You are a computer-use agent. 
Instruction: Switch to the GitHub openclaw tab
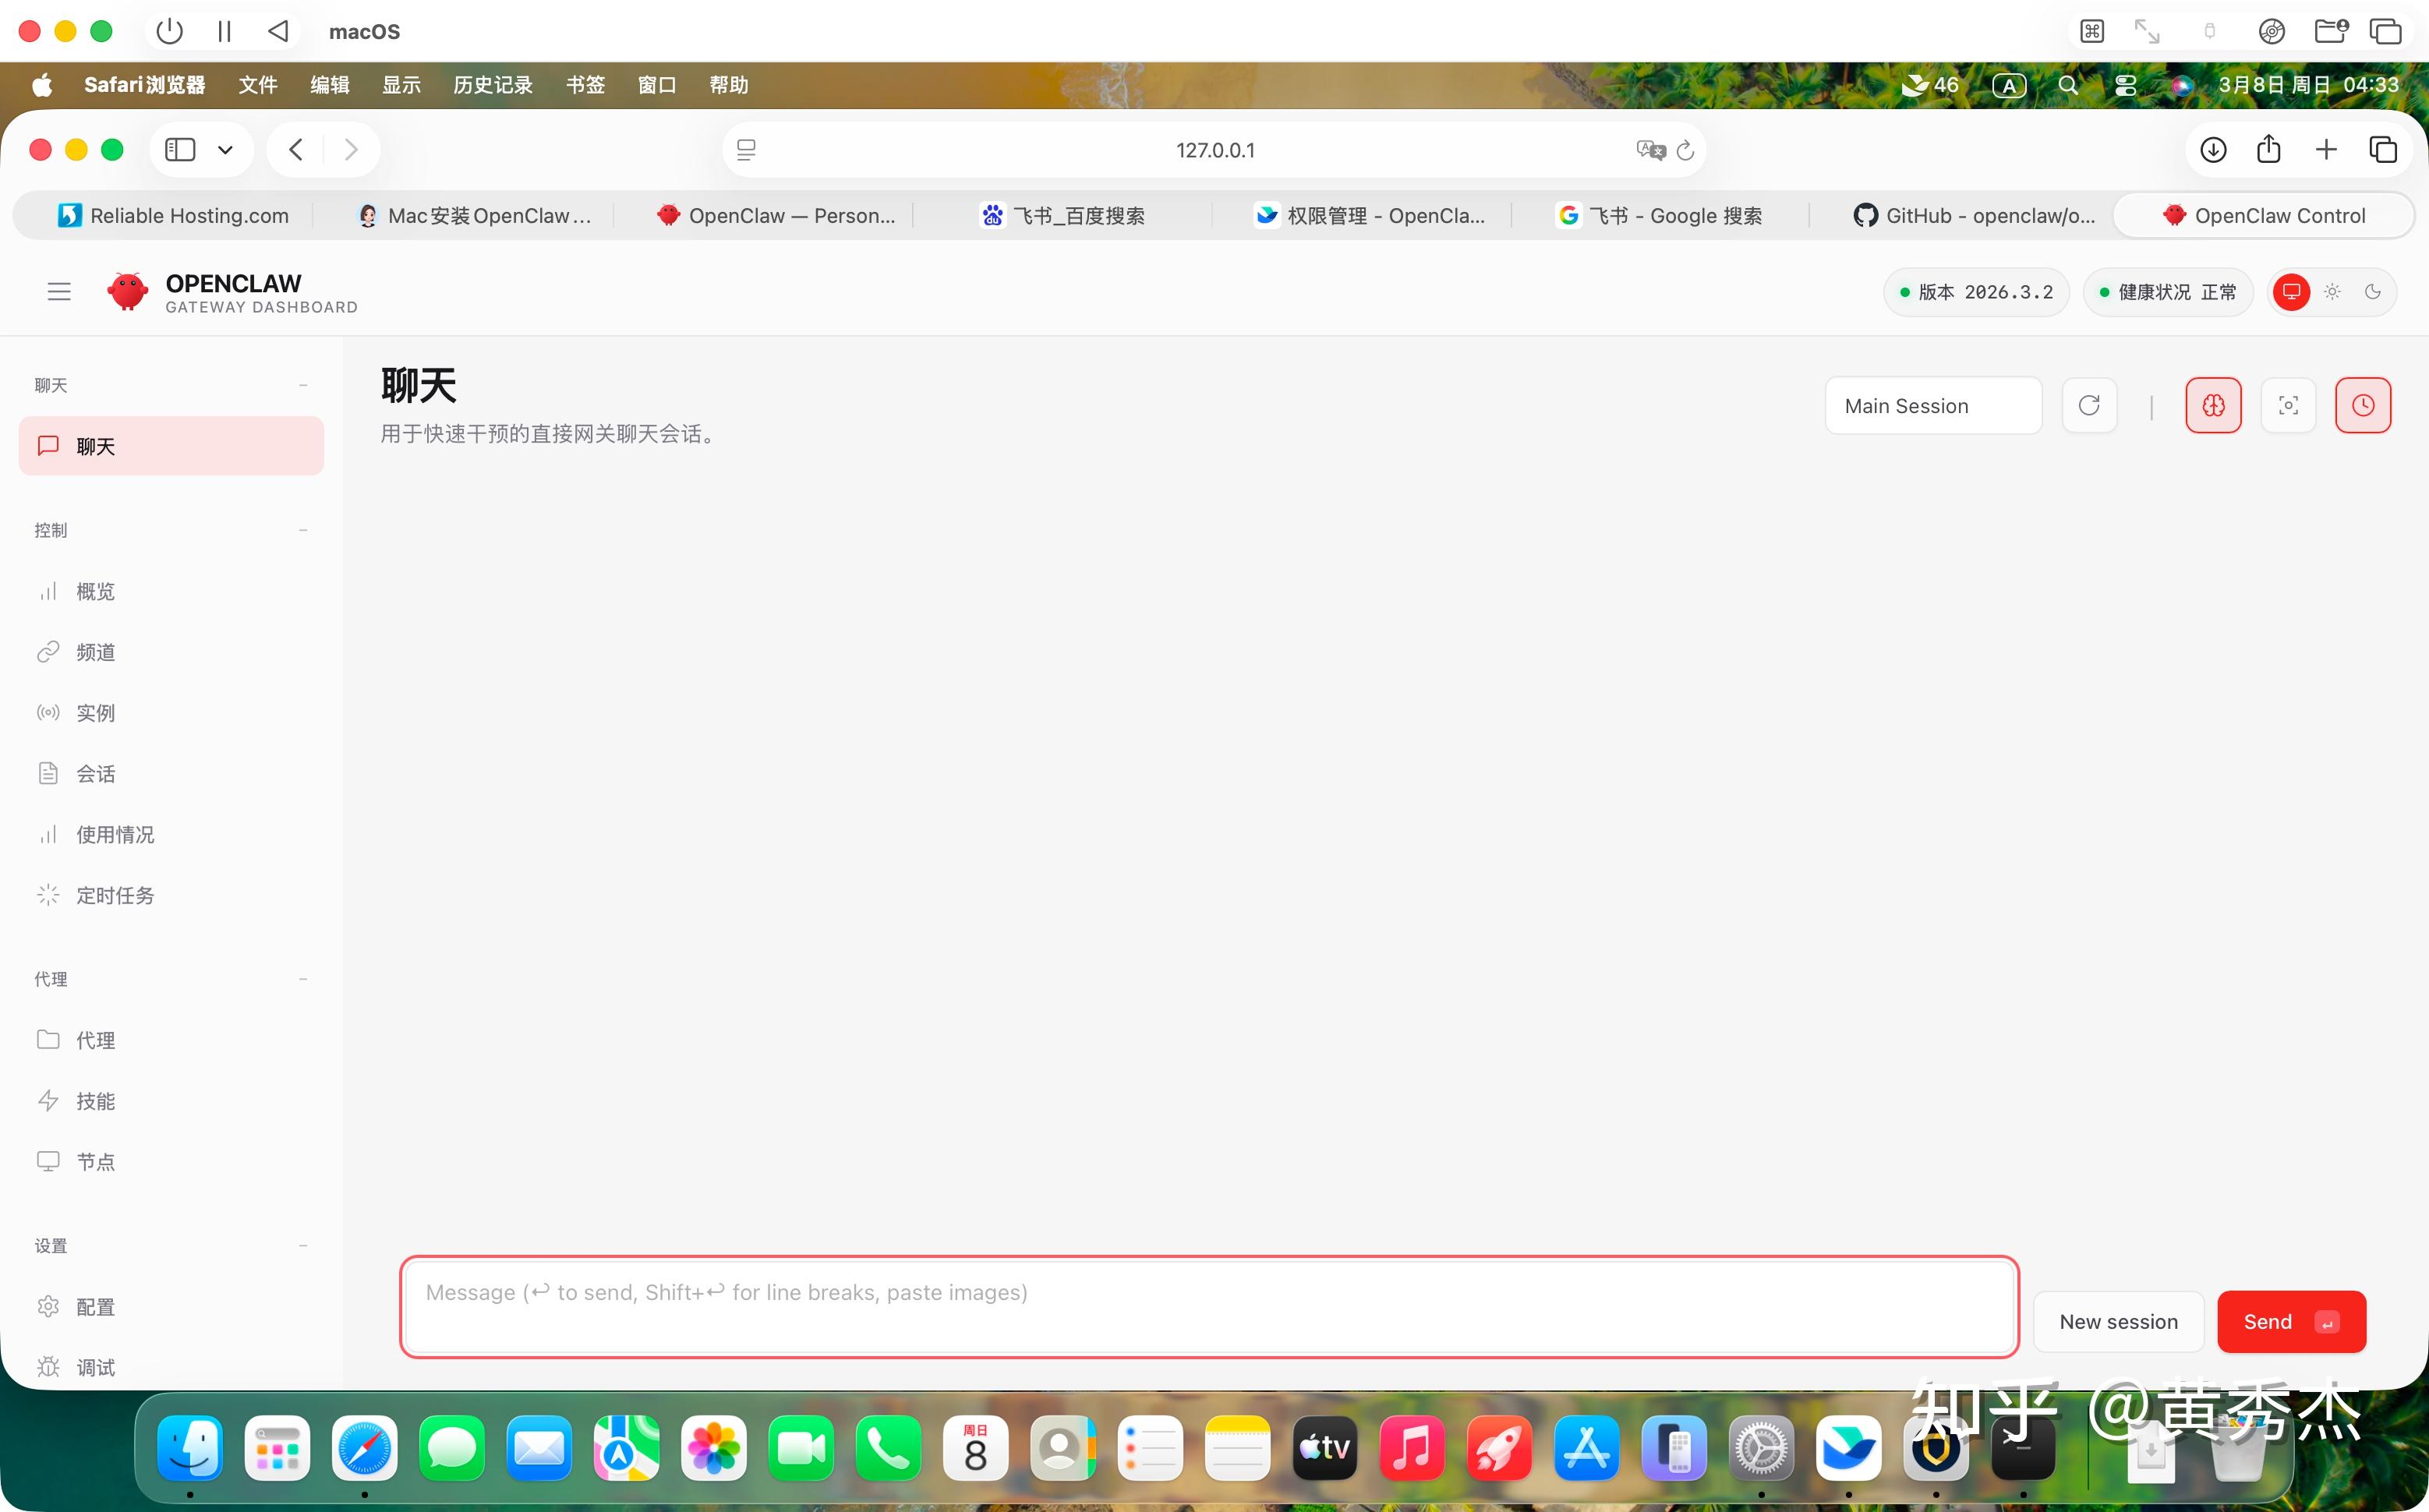point(1975,216)
